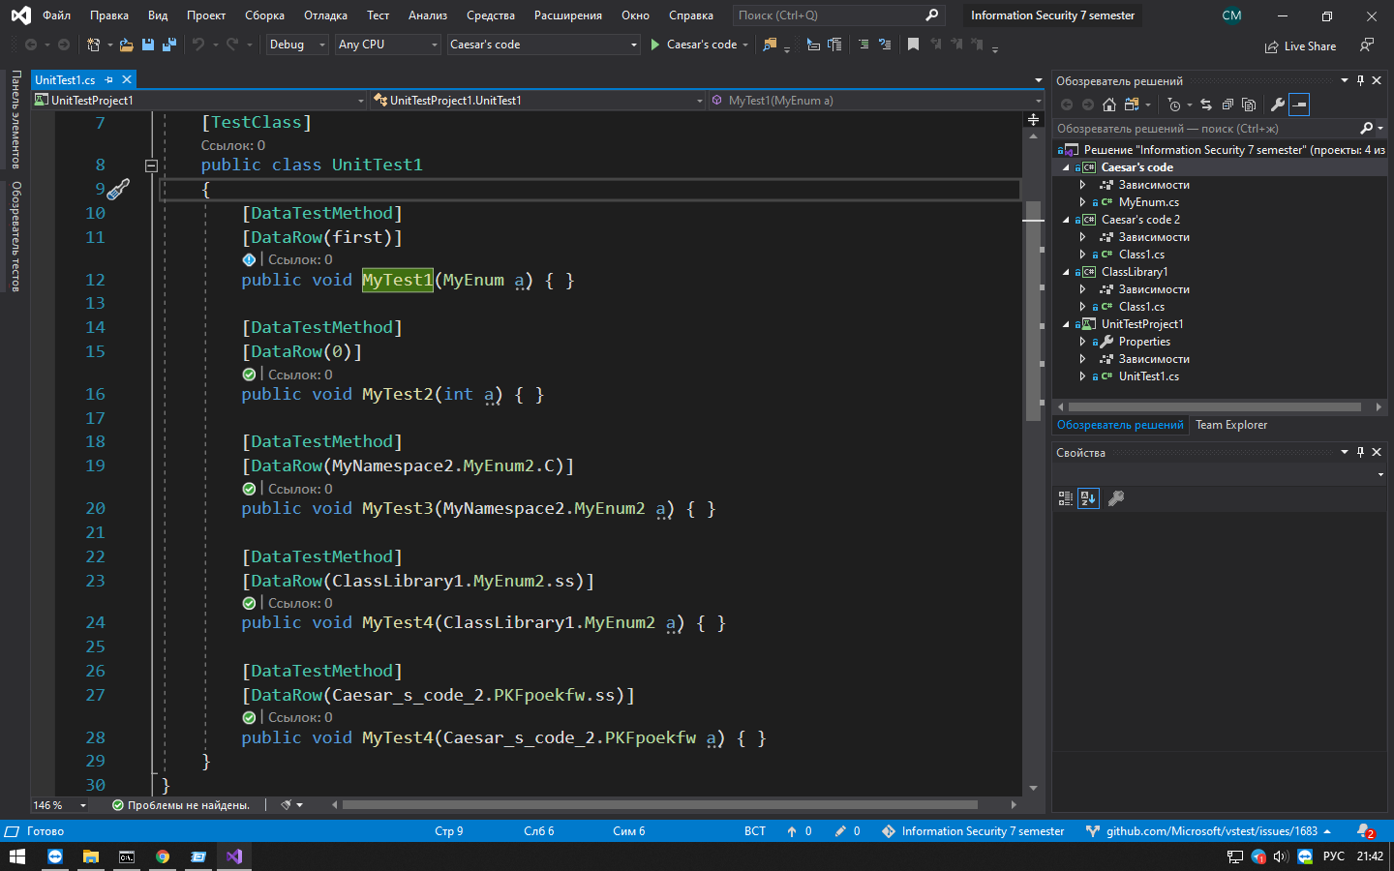Screen dimensions: 1394x871
Task: Click the ВСТ insert mode indicator in status bar
Action: coord(754,830)
